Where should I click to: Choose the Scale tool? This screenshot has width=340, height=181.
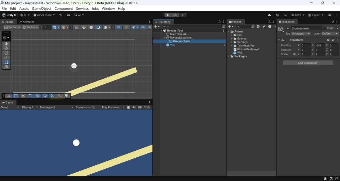click(x=6, y=57)
